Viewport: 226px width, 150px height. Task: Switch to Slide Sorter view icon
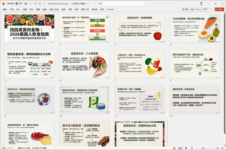pyautogui.click(x=180, y=148)
